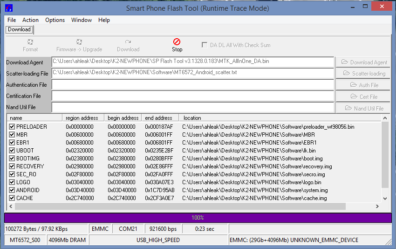The width and height of the screenshot is (396, 249).
Task: Click the Nand Util File input field
Action: pos(193,107)
